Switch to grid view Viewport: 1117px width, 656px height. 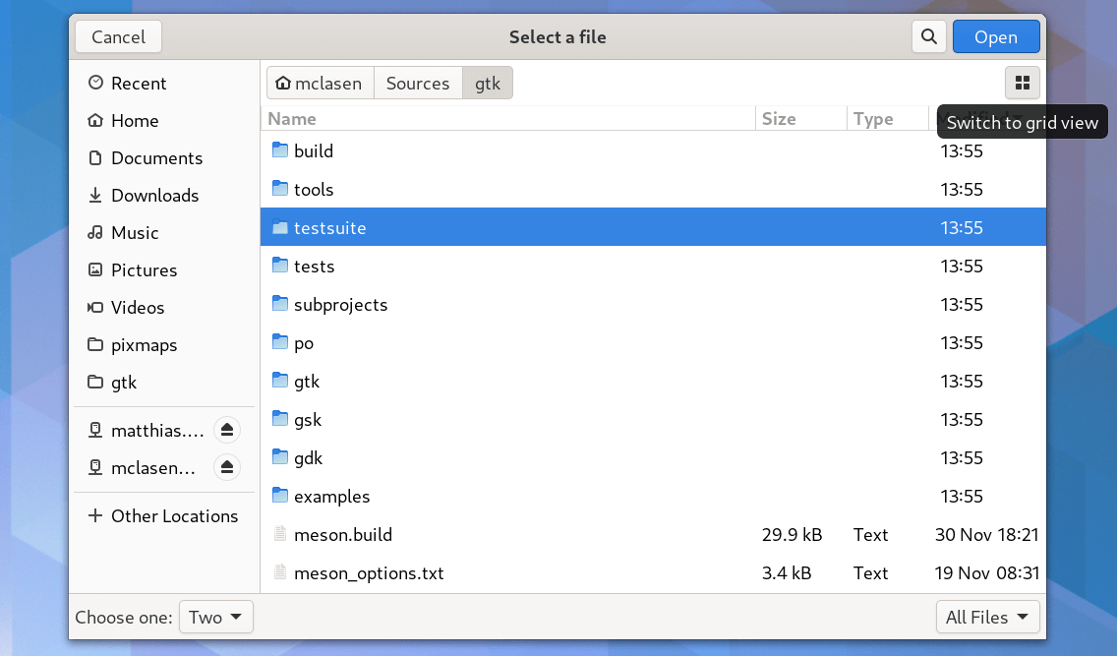[1022, 83]
